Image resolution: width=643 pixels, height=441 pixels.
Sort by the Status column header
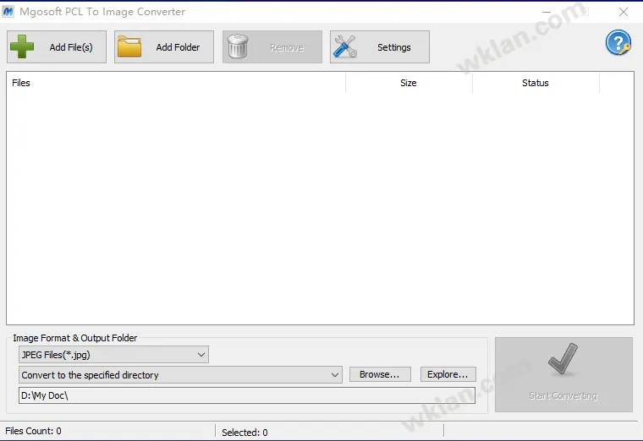pos(536,83)
